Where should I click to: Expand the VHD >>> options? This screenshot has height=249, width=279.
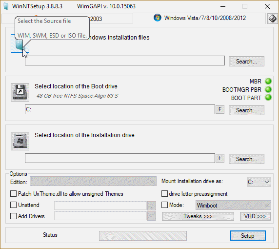[x=255, y=216]
